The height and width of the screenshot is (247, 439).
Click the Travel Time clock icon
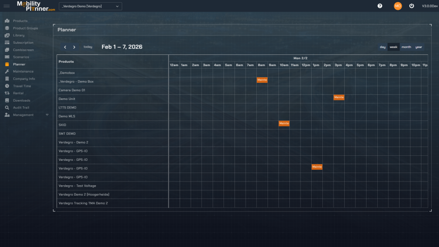coord(7,86)
